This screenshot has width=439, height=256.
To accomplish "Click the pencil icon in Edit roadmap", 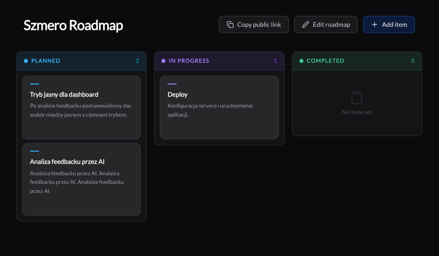I will click(x=306, y=25).
